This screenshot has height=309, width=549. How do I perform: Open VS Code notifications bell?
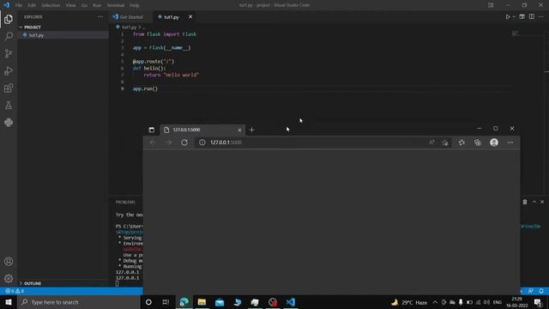(541, 291)
